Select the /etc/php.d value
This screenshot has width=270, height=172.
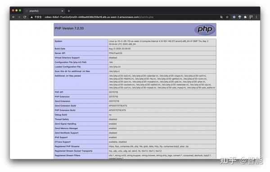coord(114,71)
